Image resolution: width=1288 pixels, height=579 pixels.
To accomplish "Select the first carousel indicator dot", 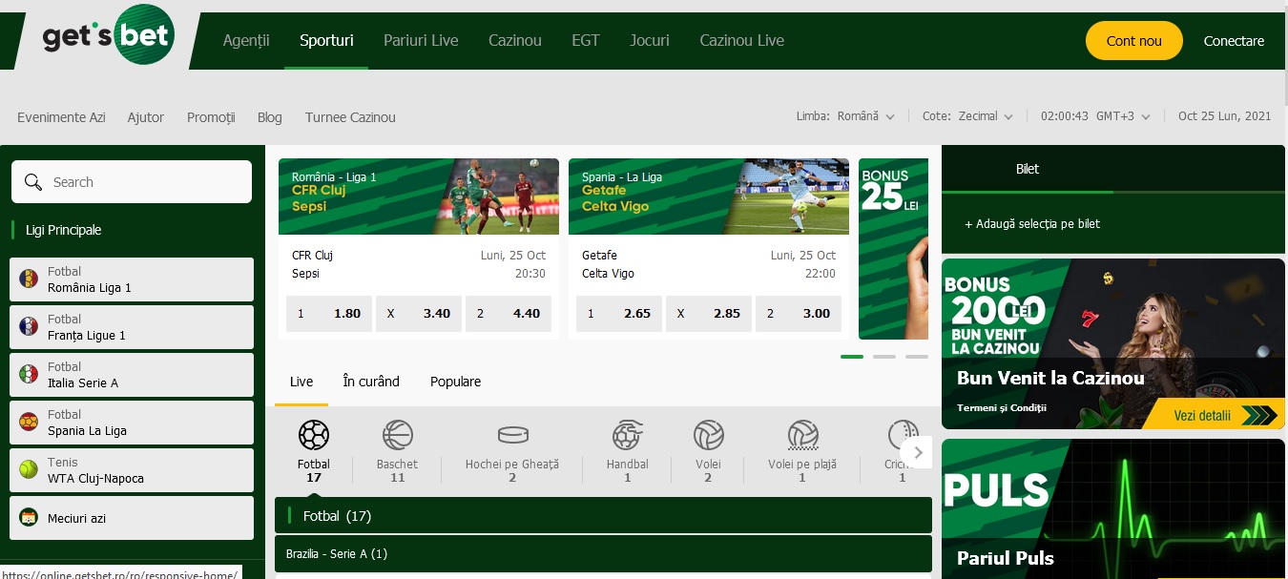I will [x=852, y=357].
